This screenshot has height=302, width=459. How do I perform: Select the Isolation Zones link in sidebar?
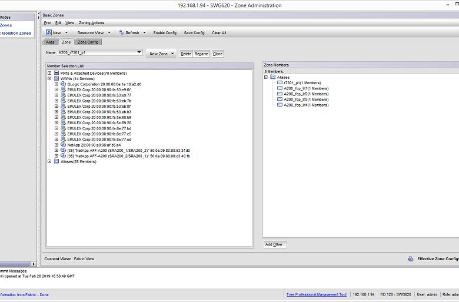point(16,33)
